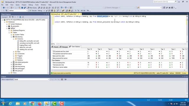Click the Cut scissors icon
The width and height of the screenshot is (189, 106).
click(53, 8)
